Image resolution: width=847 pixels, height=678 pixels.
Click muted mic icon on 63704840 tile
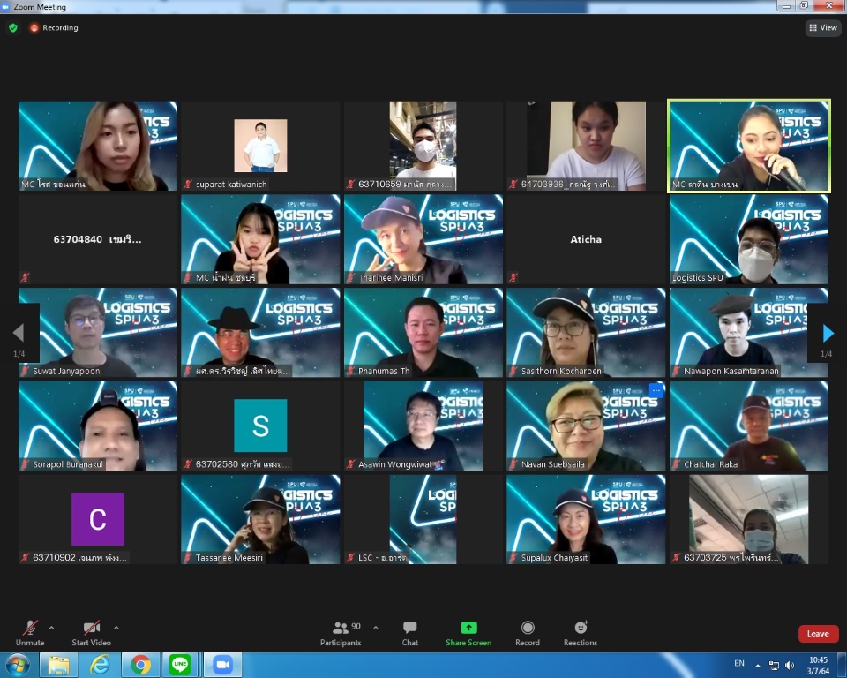pos(25,277)
